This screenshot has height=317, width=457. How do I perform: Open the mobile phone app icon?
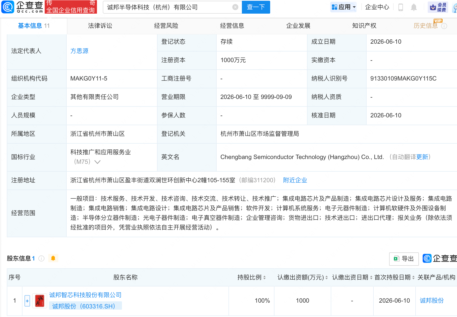[400, 7]
